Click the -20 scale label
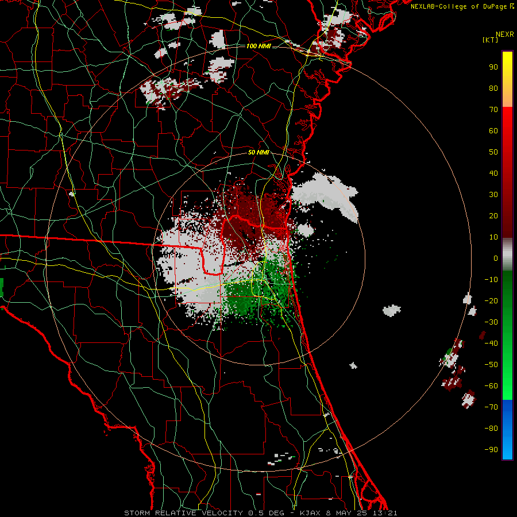 [491, 300]
